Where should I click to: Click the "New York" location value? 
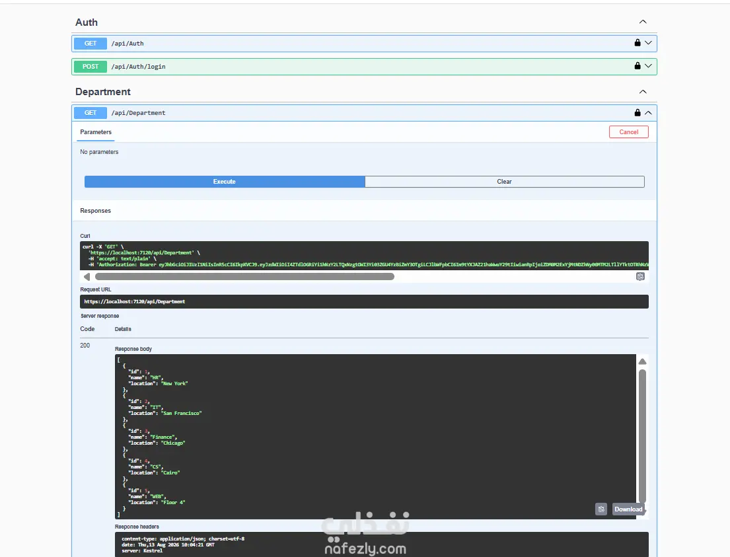point(174,384)
